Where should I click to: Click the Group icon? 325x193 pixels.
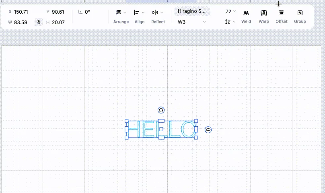300,13
